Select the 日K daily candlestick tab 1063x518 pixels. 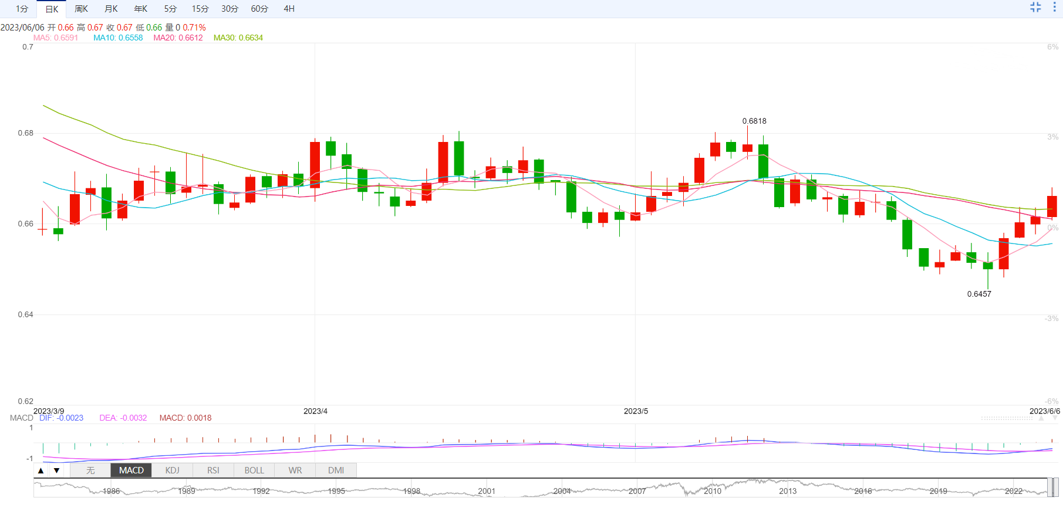tap(52, 9)
